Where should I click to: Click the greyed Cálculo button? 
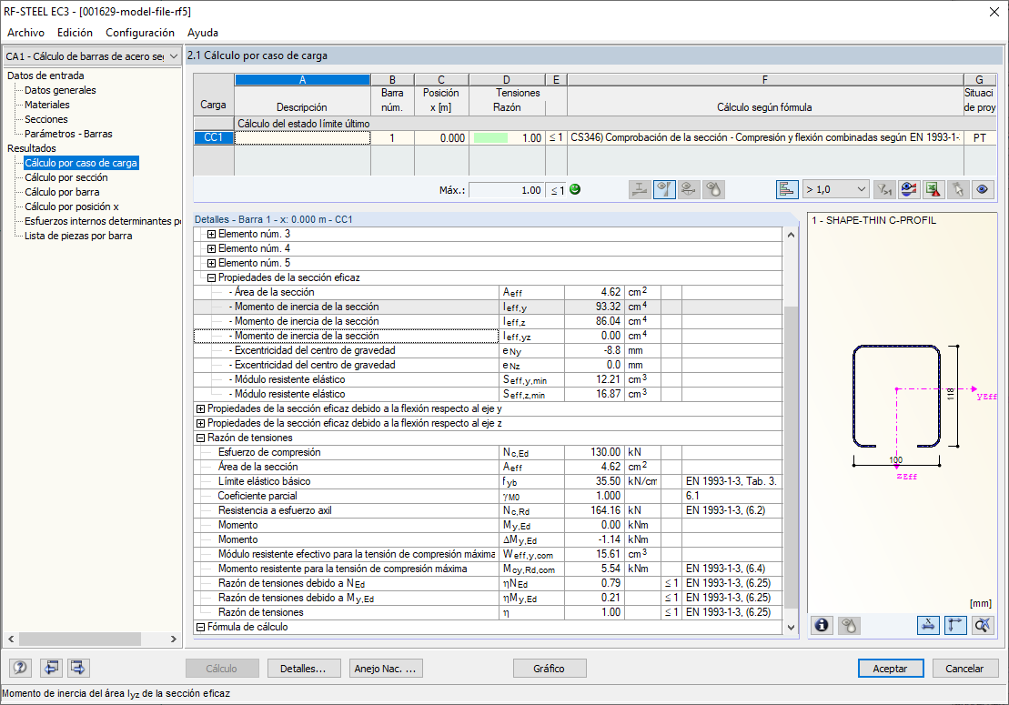pyautogui.click(x=221, y=669)
